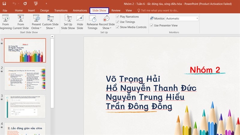
Task: Click Start From Beginning quick access icon
Action: (x=36, y=4)
